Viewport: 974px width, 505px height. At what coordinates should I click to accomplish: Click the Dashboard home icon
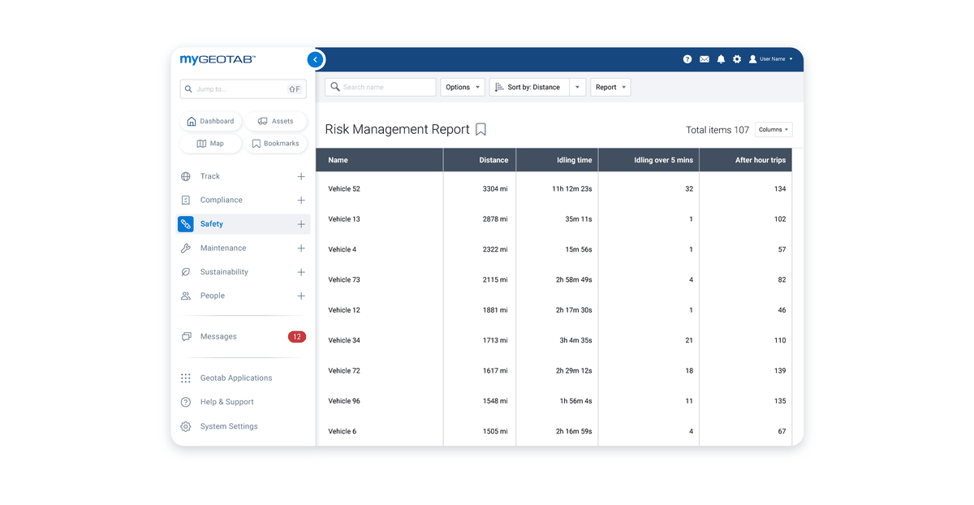pos(192,121)
